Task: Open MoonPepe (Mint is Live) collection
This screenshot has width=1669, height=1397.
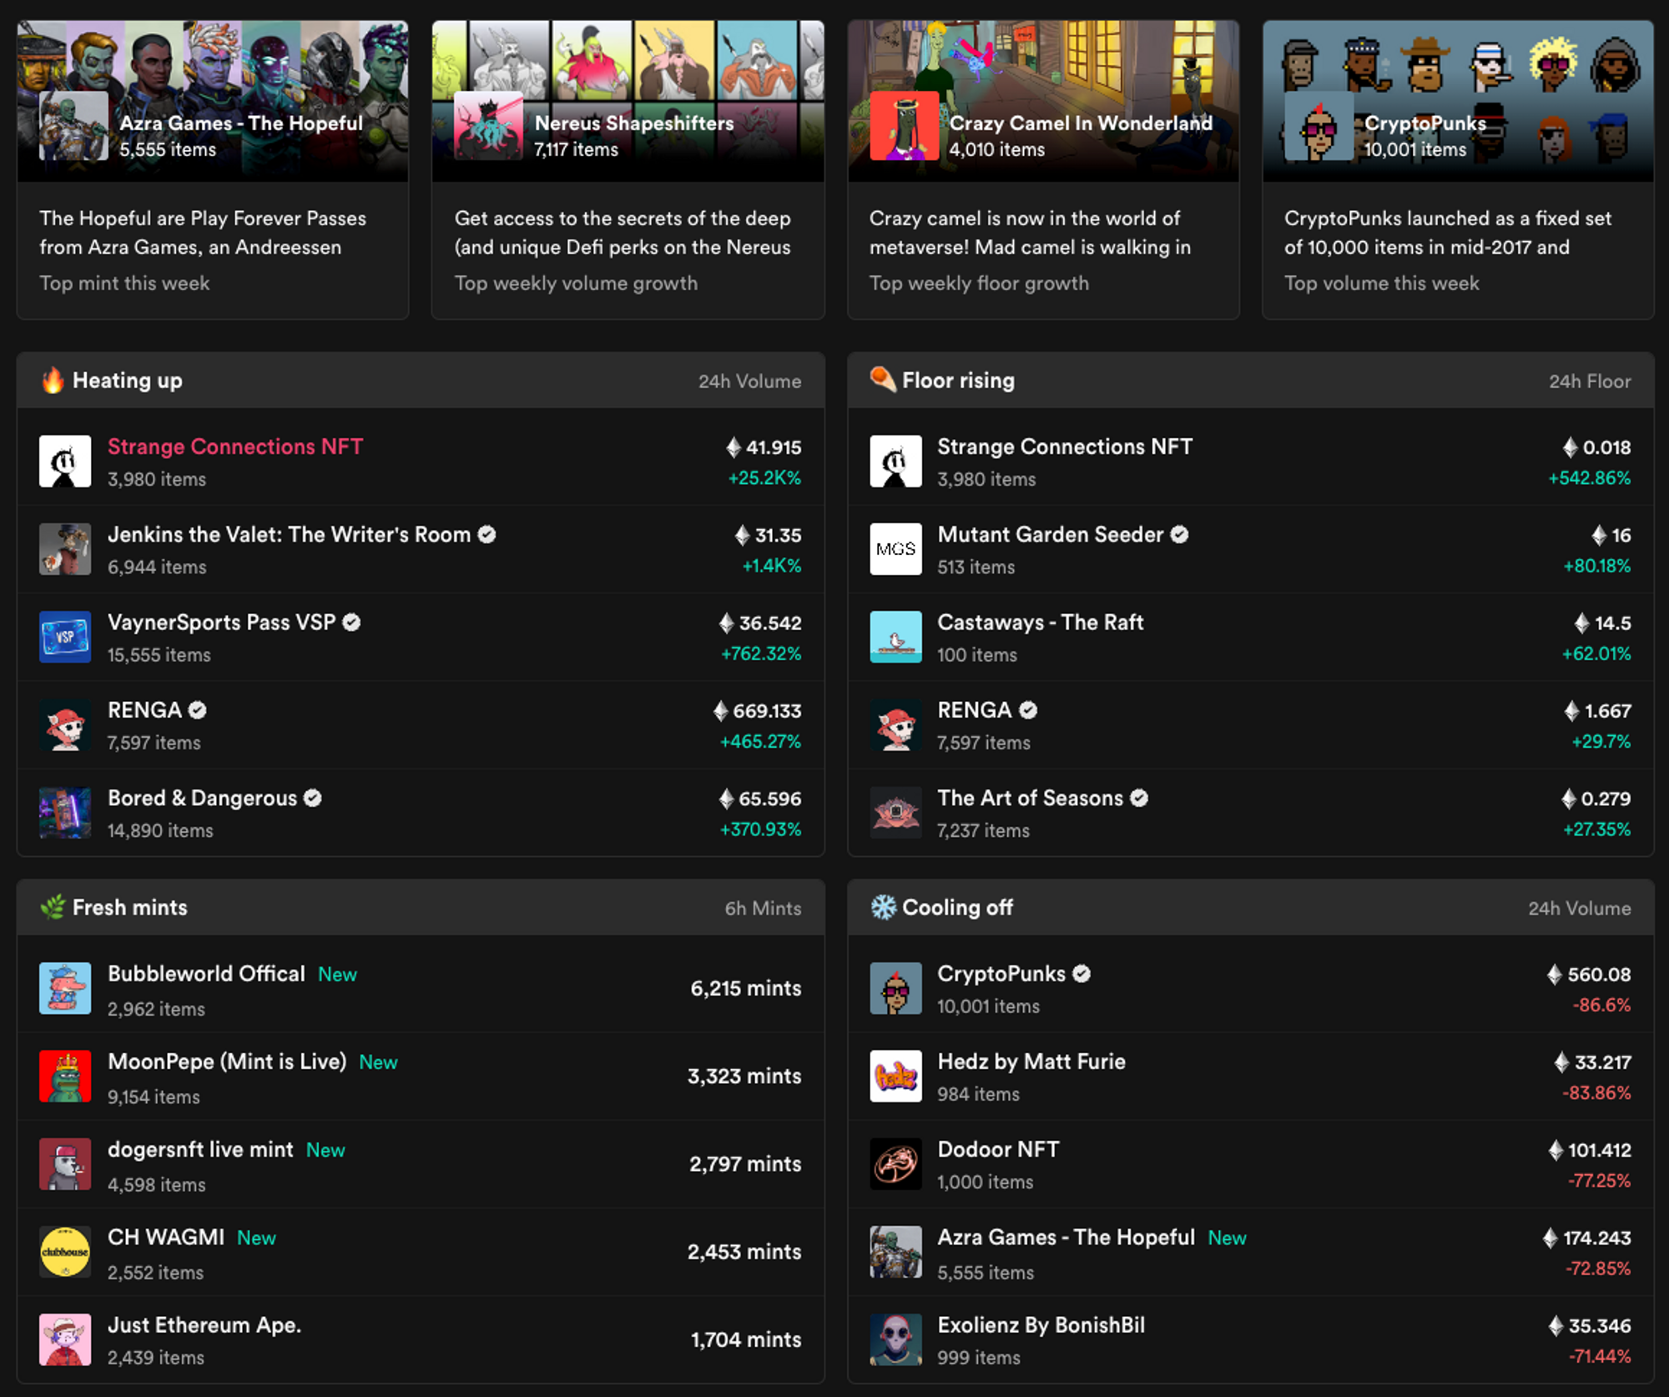Action: (x=227, y=1062)
